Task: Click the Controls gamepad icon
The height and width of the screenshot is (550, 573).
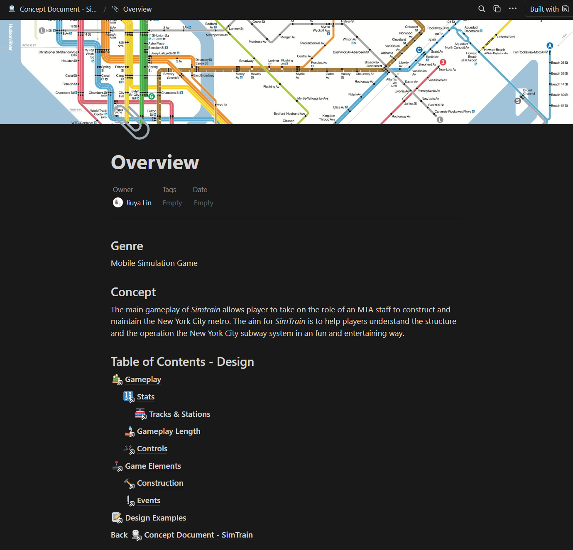Action: click(129, 449)
